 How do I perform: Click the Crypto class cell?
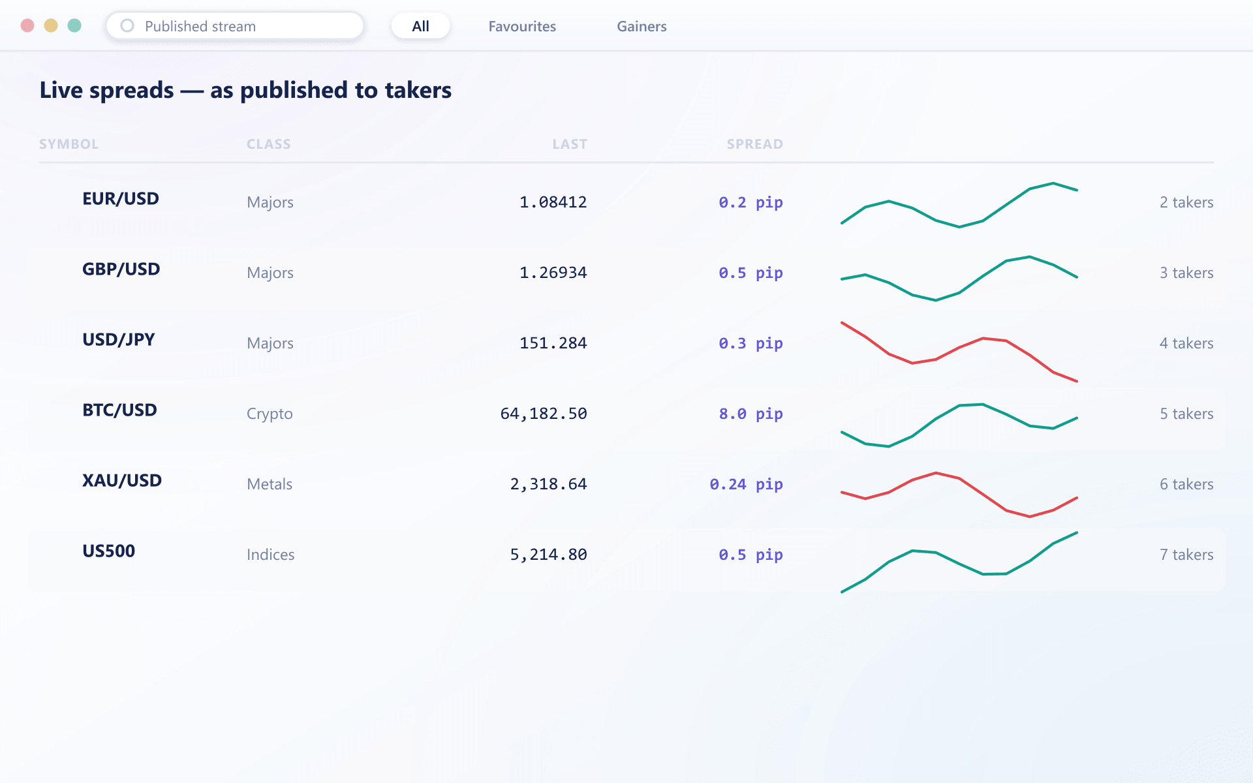coord(270,414)
